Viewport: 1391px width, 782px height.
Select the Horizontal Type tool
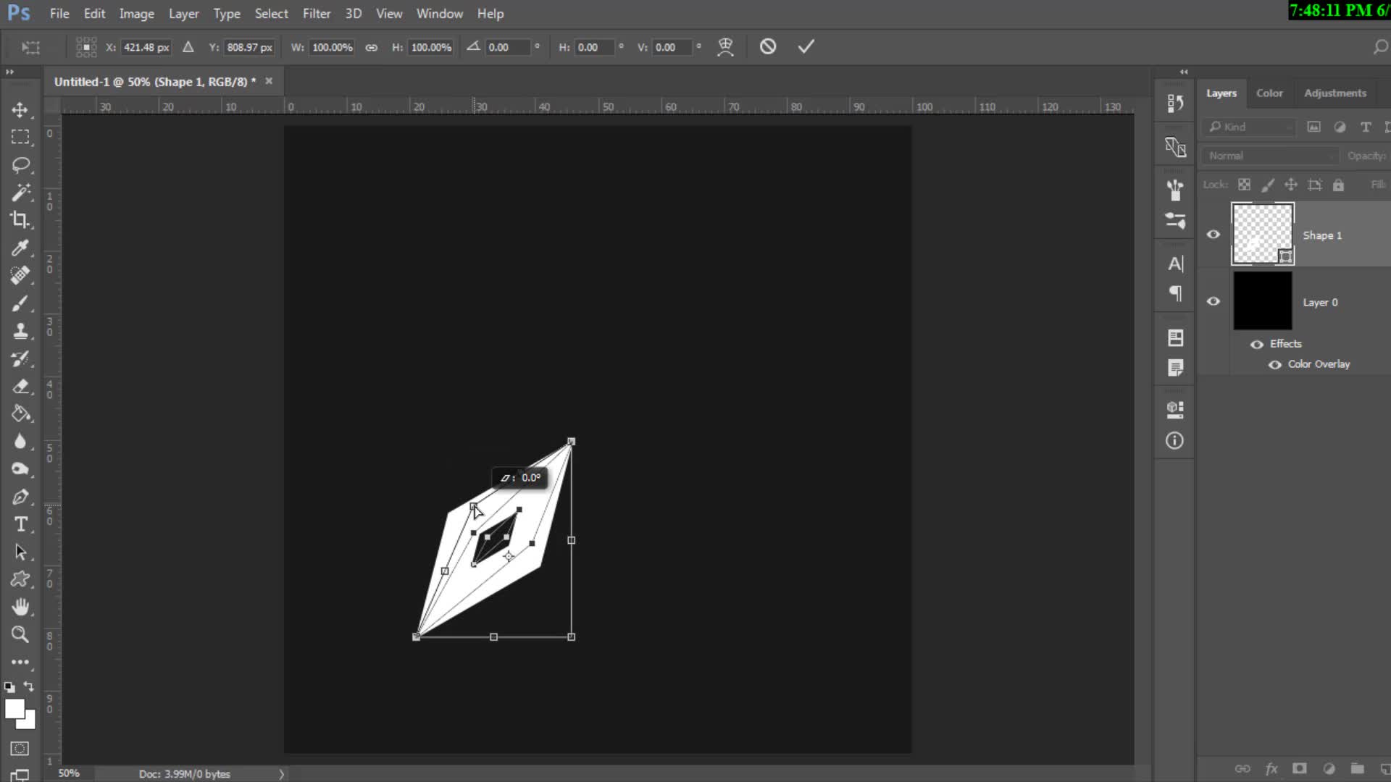pyautogui.click(x=20, y=524)
